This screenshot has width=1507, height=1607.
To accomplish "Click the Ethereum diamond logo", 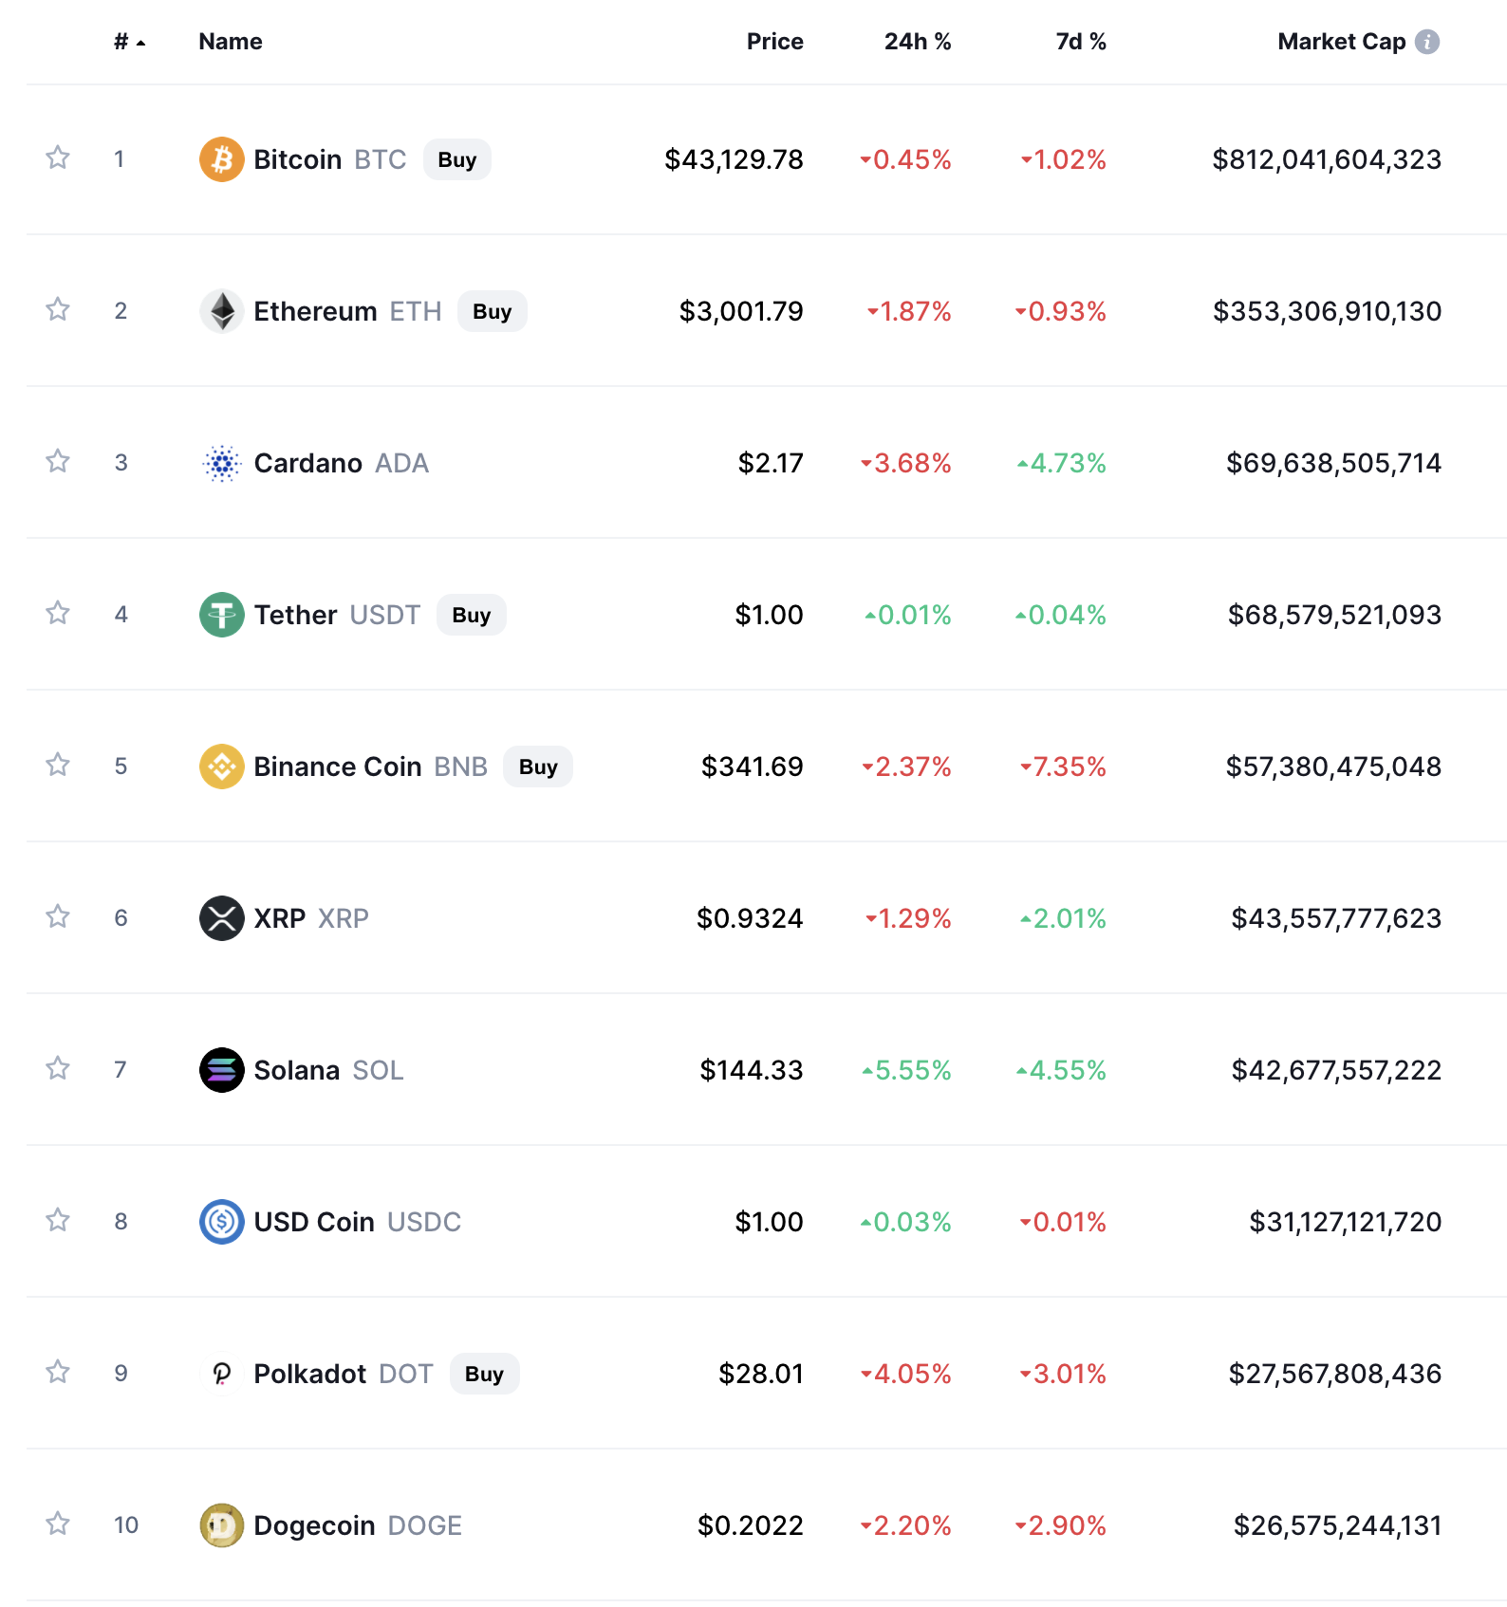I will [221, 311].
